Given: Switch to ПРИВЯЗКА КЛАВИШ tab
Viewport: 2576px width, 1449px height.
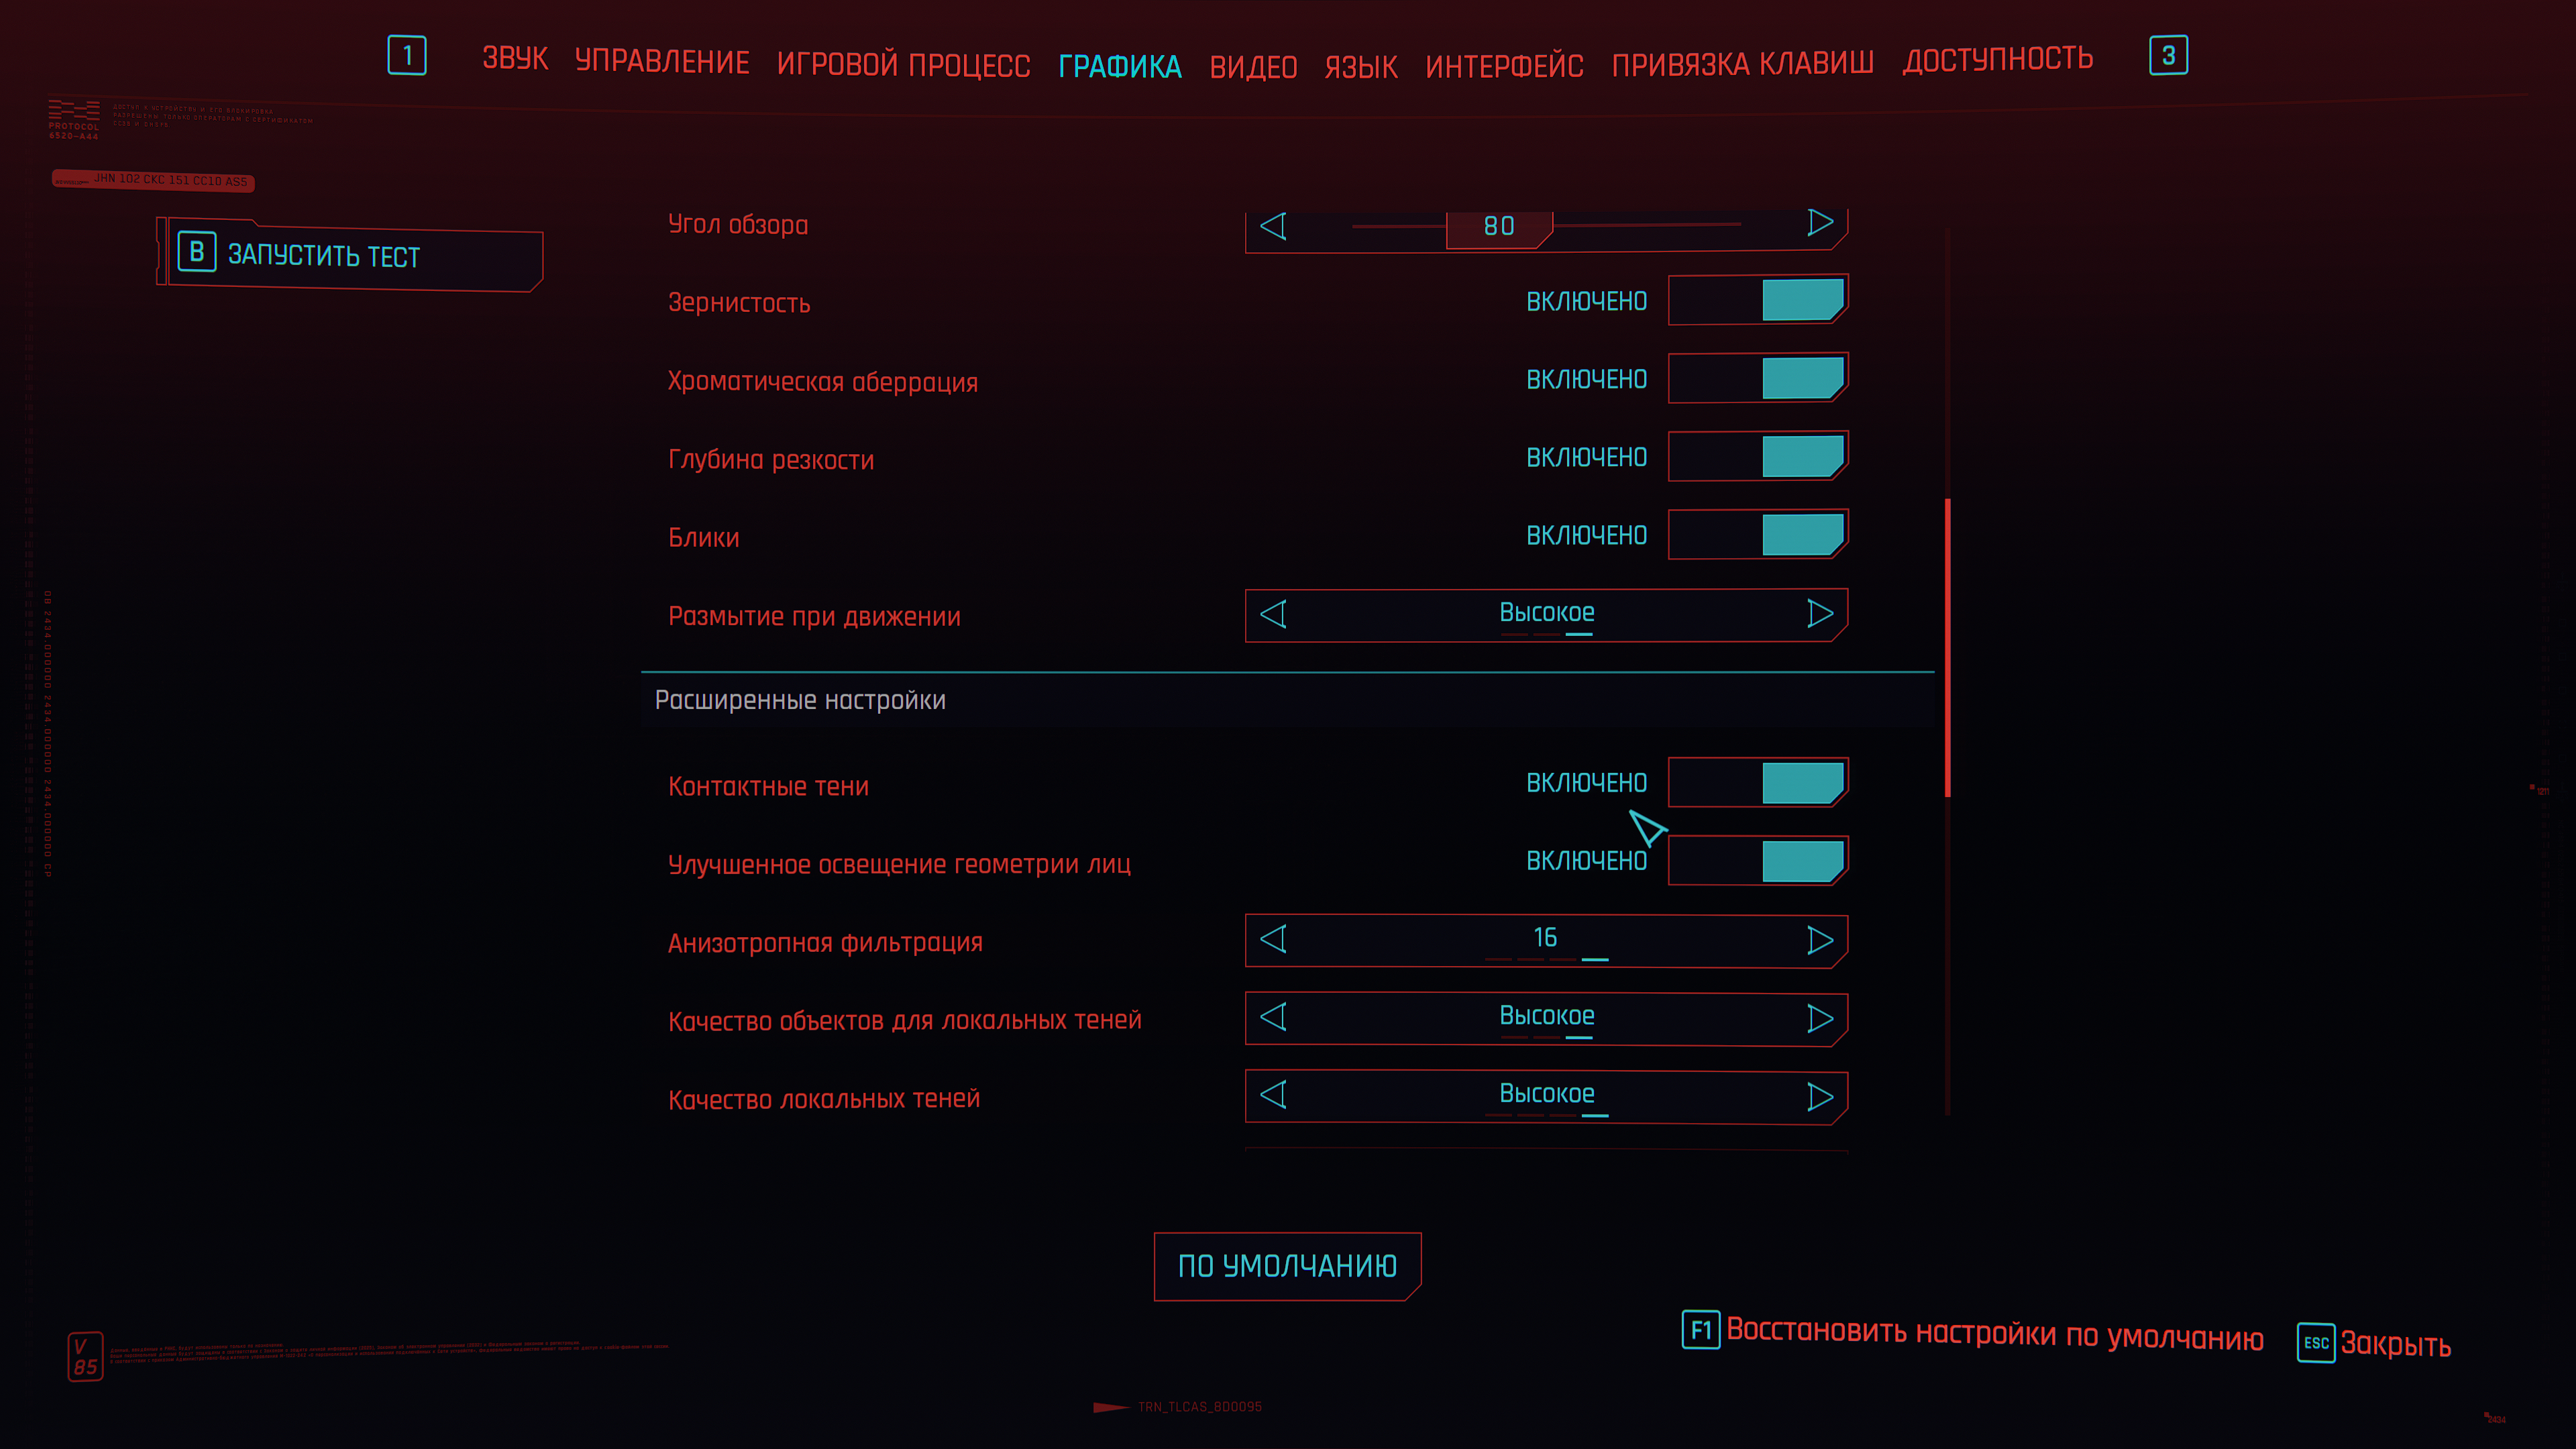Looking at the screenshot, I should 1742,64.
